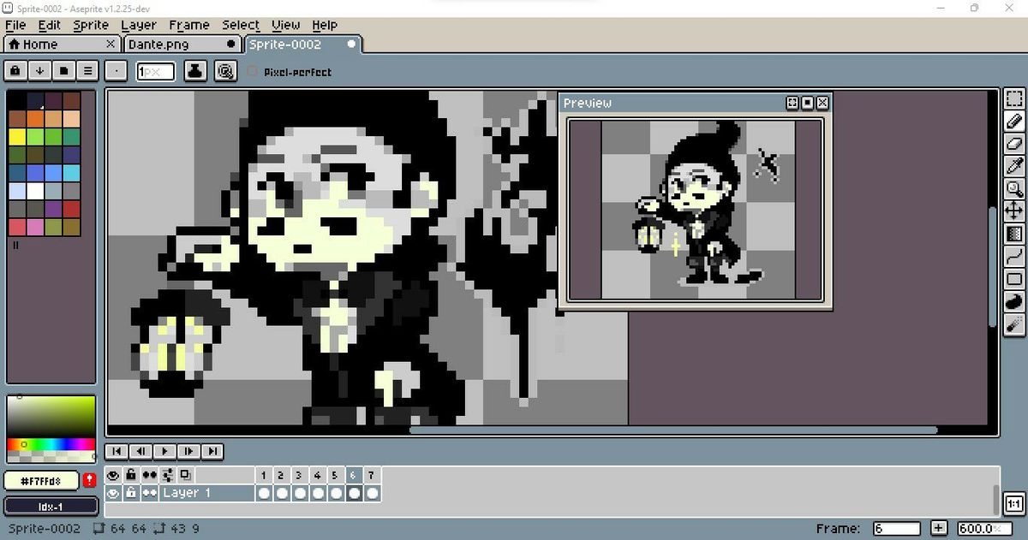Select Layer 1 in the timeline

coord(206,493)
